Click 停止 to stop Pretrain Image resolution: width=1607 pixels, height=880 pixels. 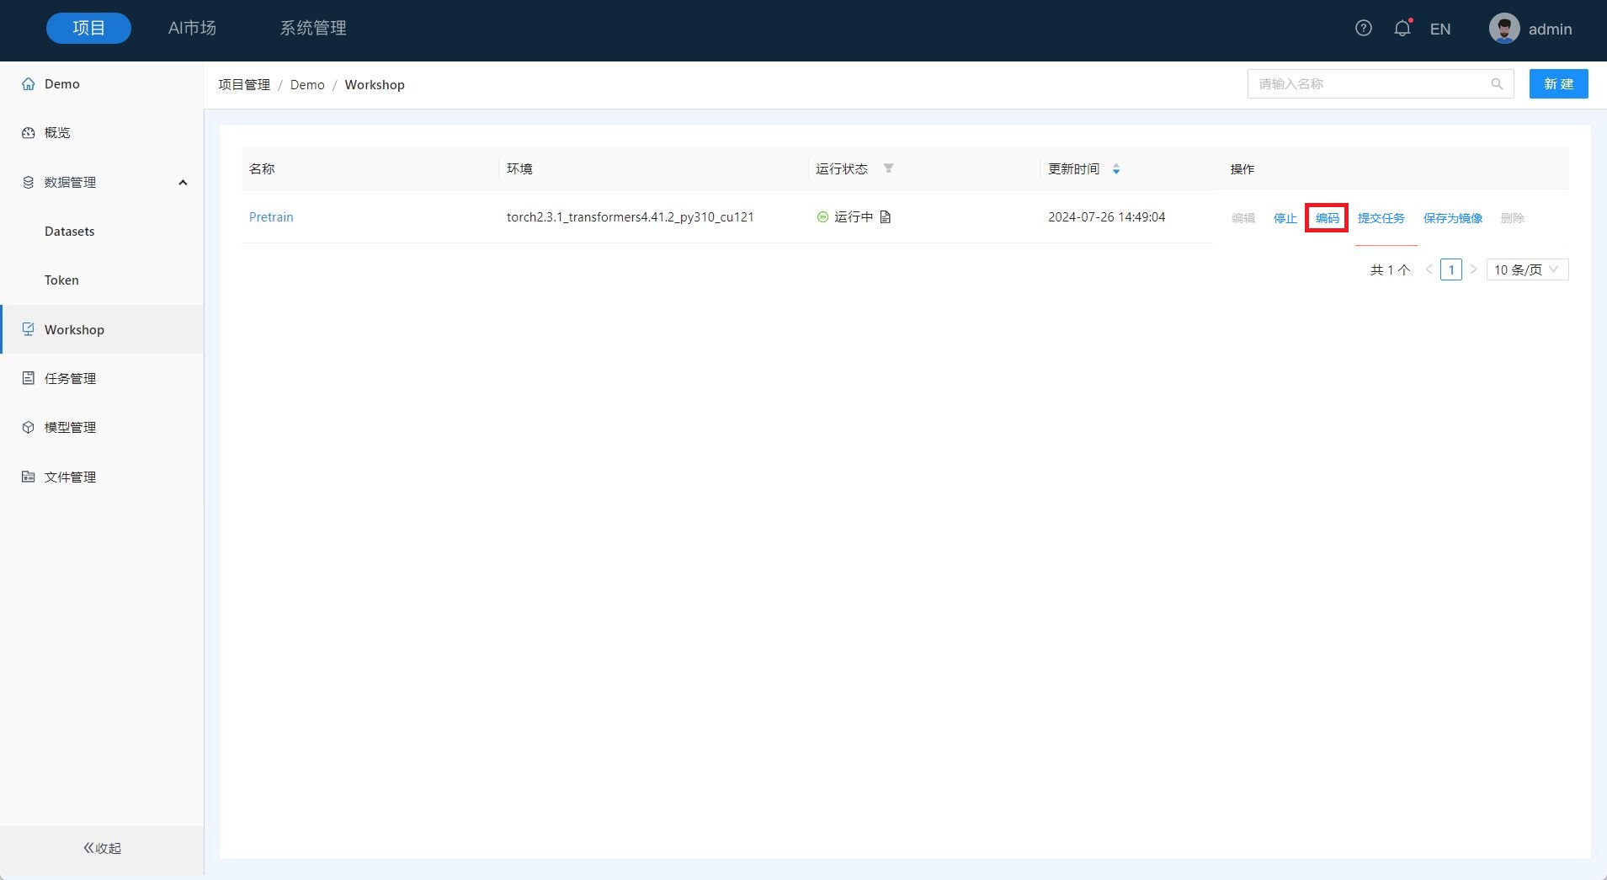tap(1285, 218)
